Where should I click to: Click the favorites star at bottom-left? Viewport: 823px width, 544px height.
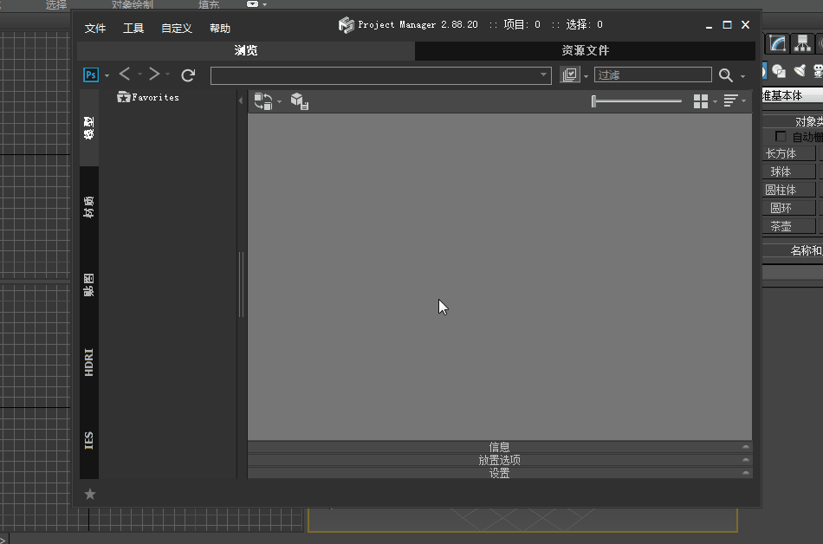click(89, 495)
